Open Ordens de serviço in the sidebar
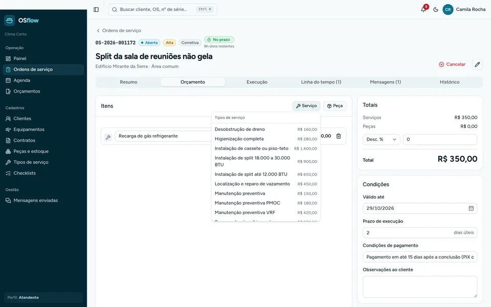Screen dimensions: 491x307 (43, 70)
